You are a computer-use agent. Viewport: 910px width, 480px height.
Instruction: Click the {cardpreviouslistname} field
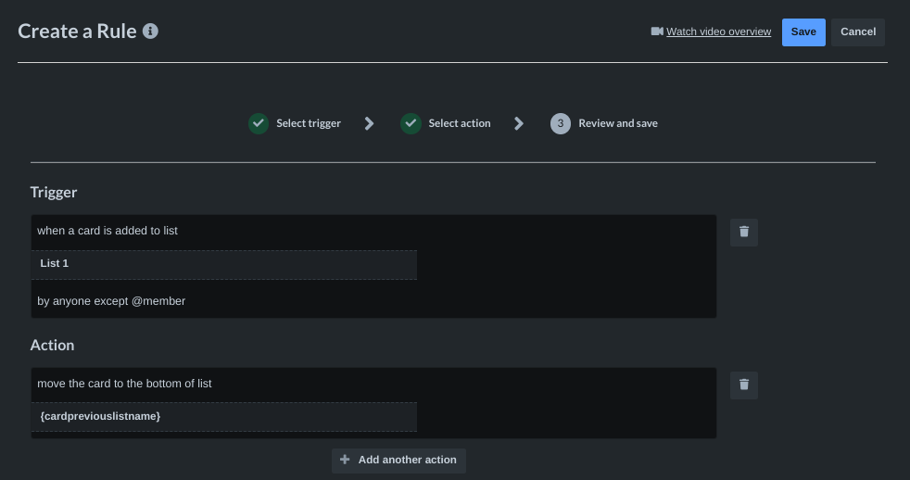(x=224, y=417)
